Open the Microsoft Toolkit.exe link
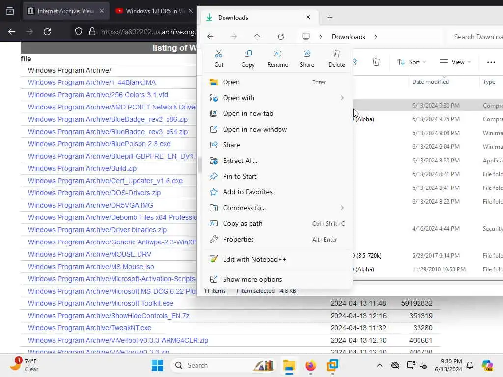 point(100,303)
